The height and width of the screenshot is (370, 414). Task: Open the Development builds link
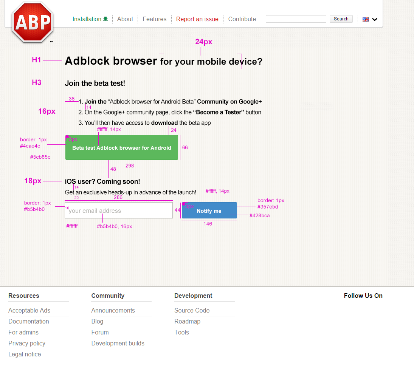[118, 343]
